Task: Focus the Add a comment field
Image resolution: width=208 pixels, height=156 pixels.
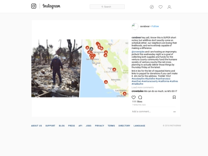Action: coord(152,112)
